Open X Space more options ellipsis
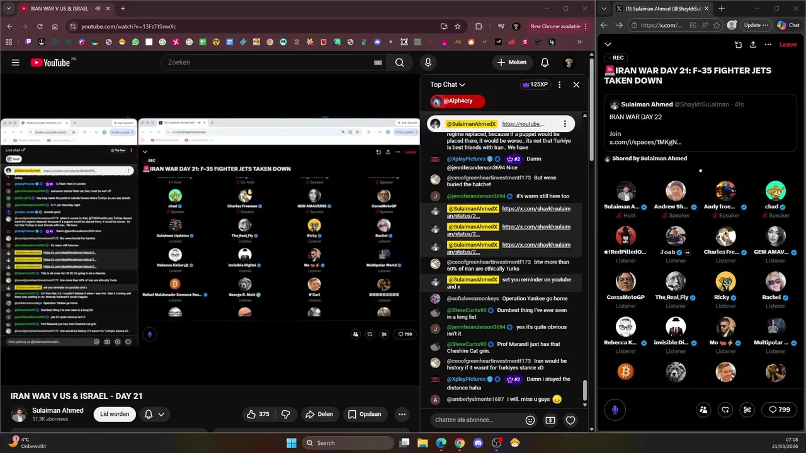The image size is (806, 453). [x=768, y=45]
